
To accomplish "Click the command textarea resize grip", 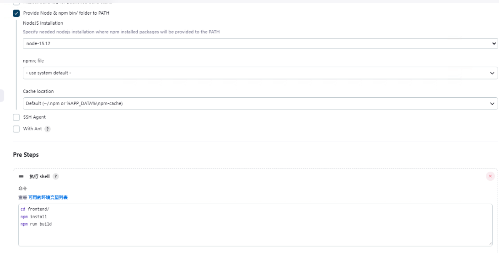I will click(490, 244).
